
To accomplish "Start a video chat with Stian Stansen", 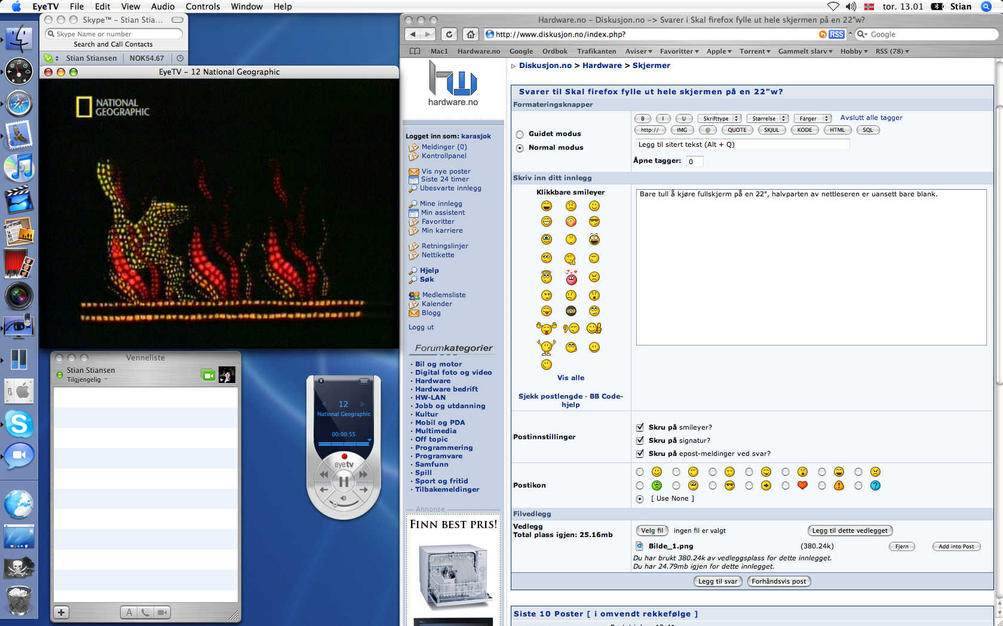I will [x=208, y=375].
